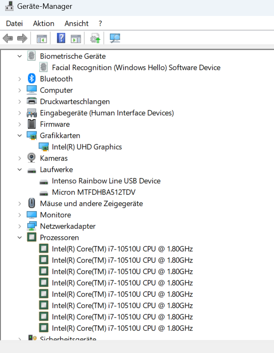The image size is (274, 353).
Task: Click the Netzwerkadapter network icon
Action: (x=32, y=226)
